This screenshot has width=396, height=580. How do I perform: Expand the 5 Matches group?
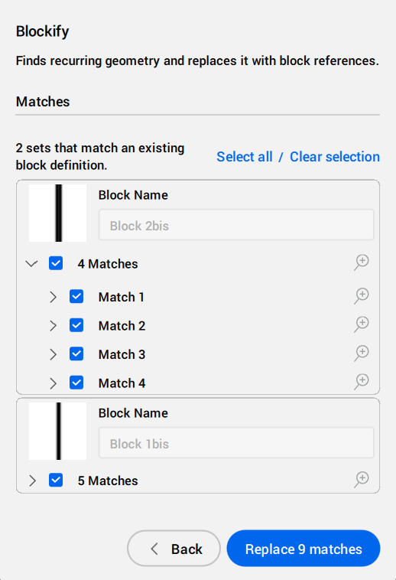pos(33,481)
